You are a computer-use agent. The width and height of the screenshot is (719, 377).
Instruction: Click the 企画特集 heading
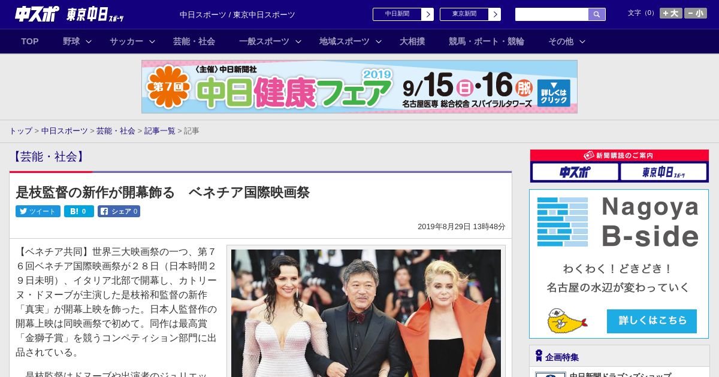562,357
